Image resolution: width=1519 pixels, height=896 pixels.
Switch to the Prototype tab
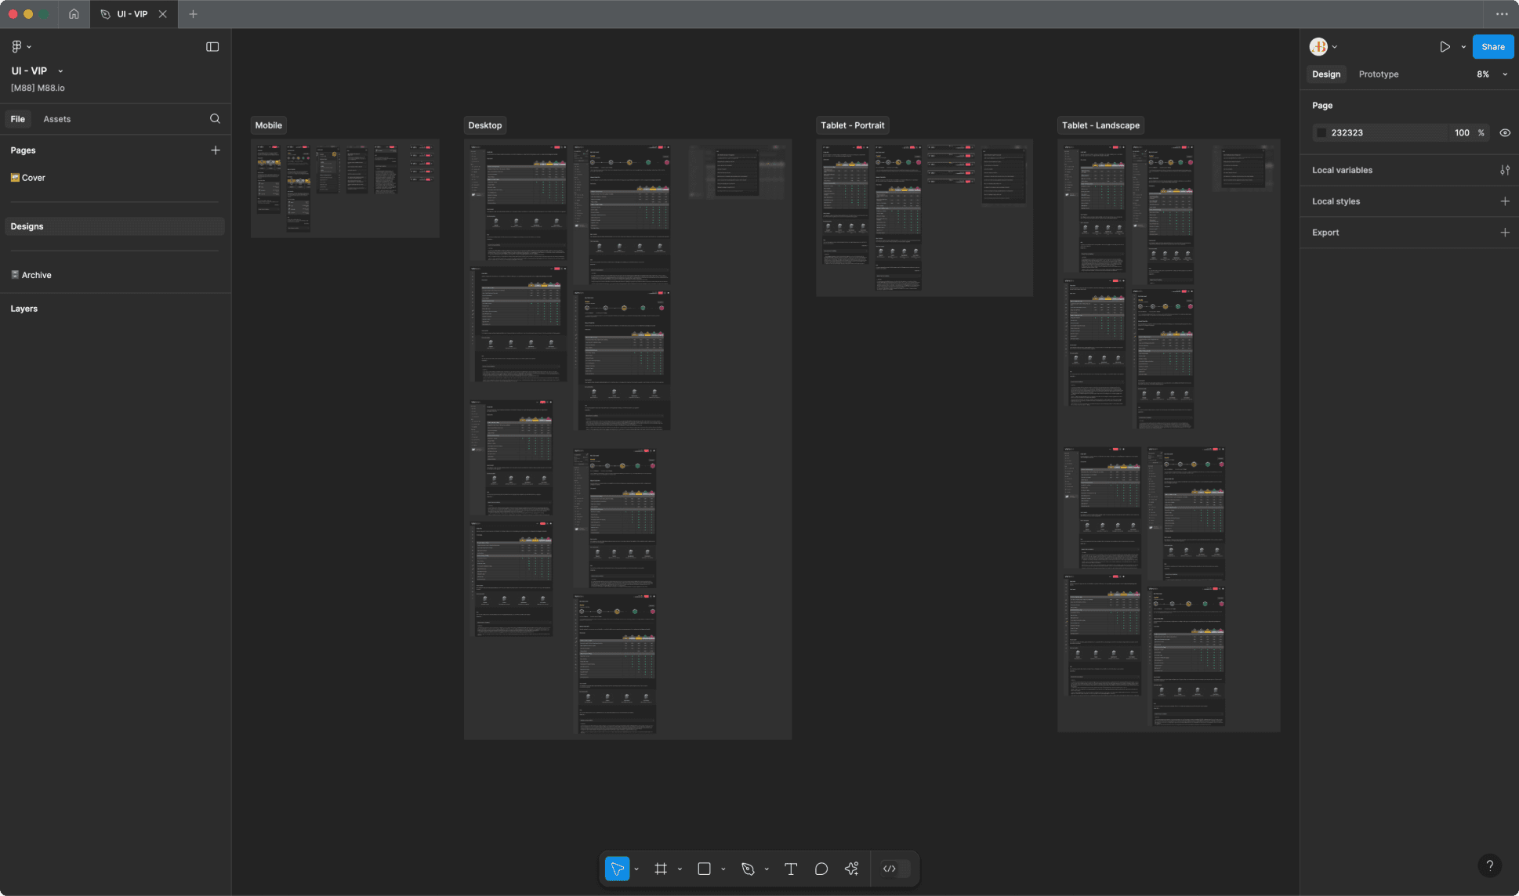coord(1378,74)
